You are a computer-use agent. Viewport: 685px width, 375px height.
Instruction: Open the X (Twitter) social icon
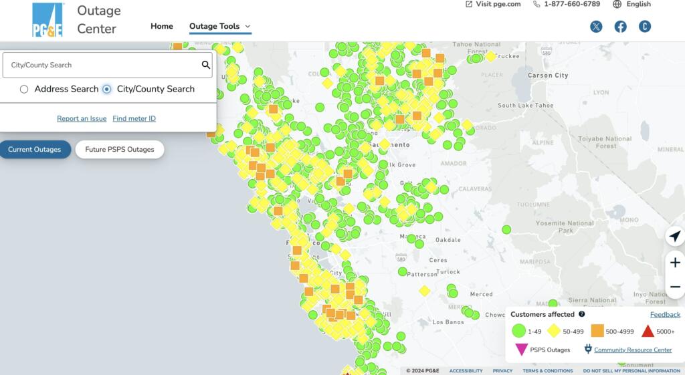pyautogui.click(x=596, y=27)
